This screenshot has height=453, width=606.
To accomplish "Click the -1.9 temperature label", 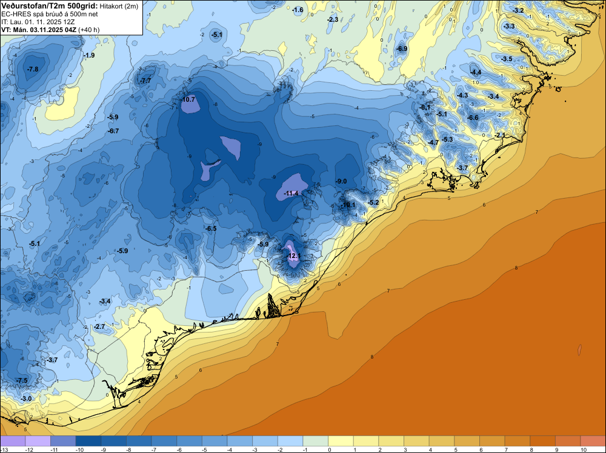I will pyautogui.click(x=89, y=55).
